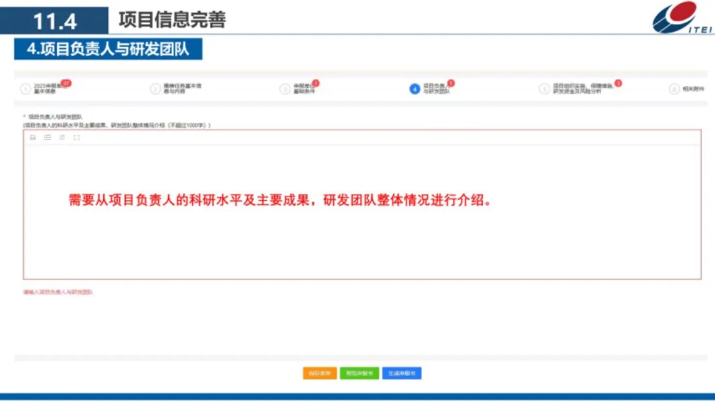Image resolution: width=715 pixels, height=402 pixels.
Task: Click the blue 生成申报书 button
Action: pos(401,372)
